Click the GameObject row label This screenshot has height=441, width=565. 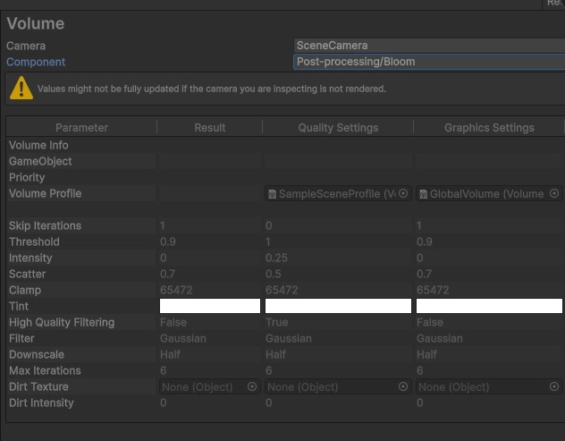click(x=40, y=161)
